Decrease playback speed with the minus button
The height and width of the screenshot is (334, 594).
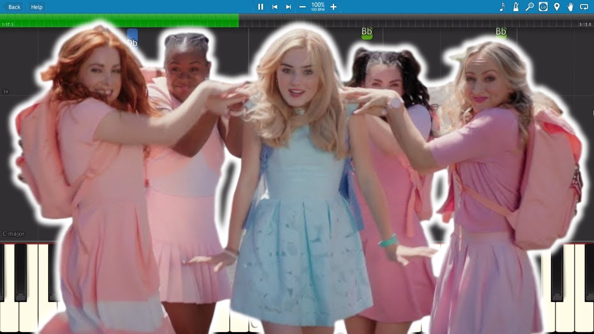point(303,6)
